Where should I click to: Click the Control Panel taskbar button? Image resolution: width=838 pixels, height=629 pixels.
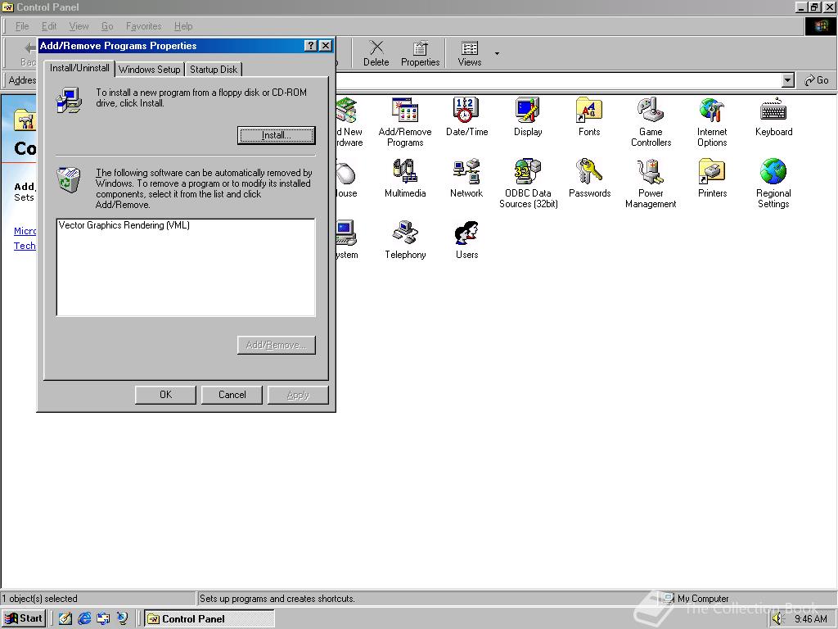(209, 619)
